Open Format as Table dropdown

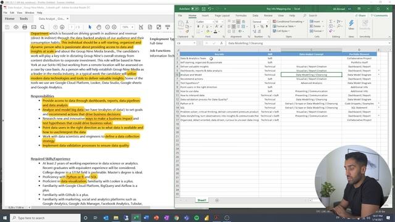pos(284,27)
